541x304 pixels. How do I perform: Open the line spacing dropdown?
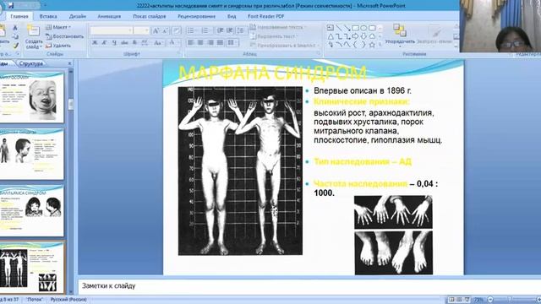(x=241, y=30)
